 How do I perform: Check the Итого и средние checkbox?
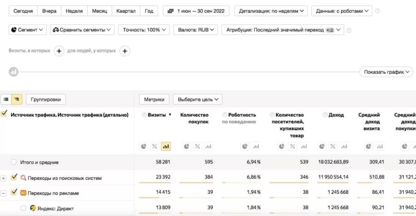(x=14, y=162)
